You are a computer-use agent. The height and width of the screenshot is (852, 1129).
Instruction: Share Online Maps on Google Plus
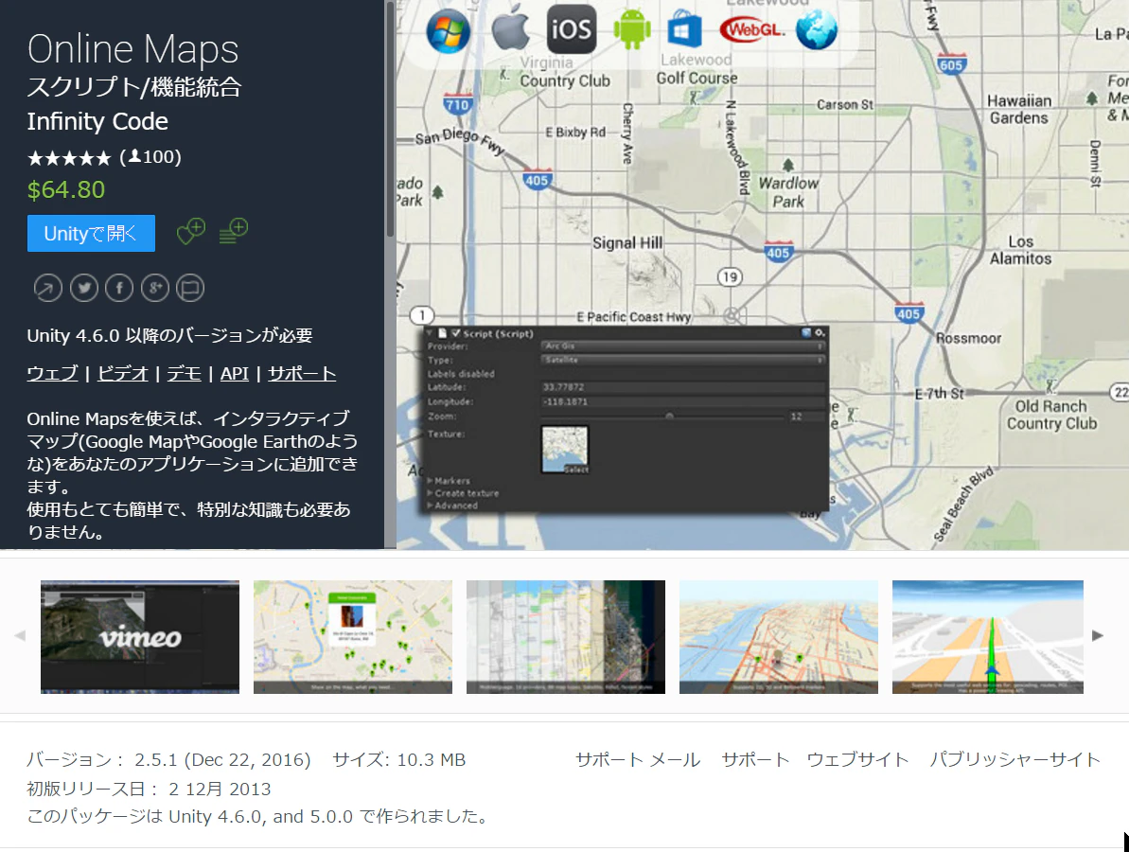tap(155, 288)
